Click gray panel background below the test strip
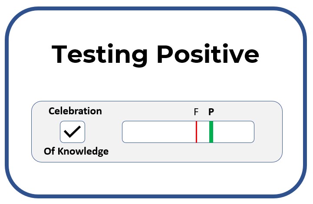Screen dimensions: 313x204 point(188,152)
